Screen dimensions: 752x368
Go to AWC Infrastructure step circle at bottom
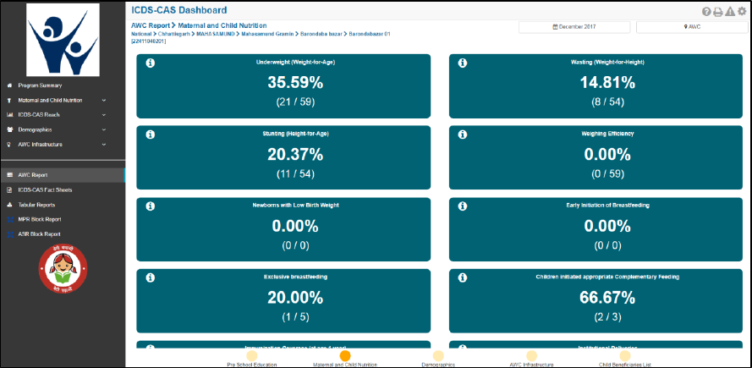(531, 356)
